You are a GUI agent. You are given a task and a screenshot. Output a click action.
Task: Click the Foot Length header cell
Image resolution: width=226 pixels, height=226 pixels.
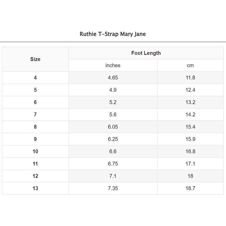(146, 53)
